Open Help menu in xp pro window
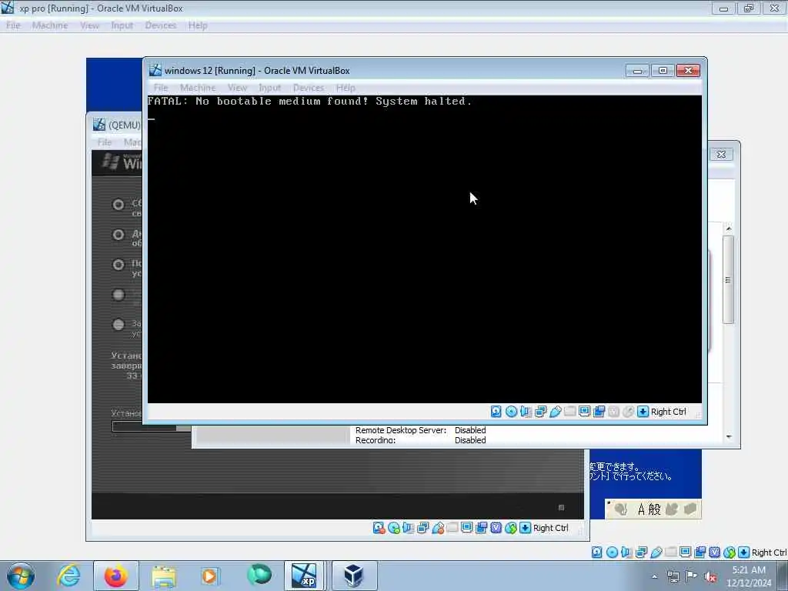Screen dimensions: 788x591 tap(198, 25)
